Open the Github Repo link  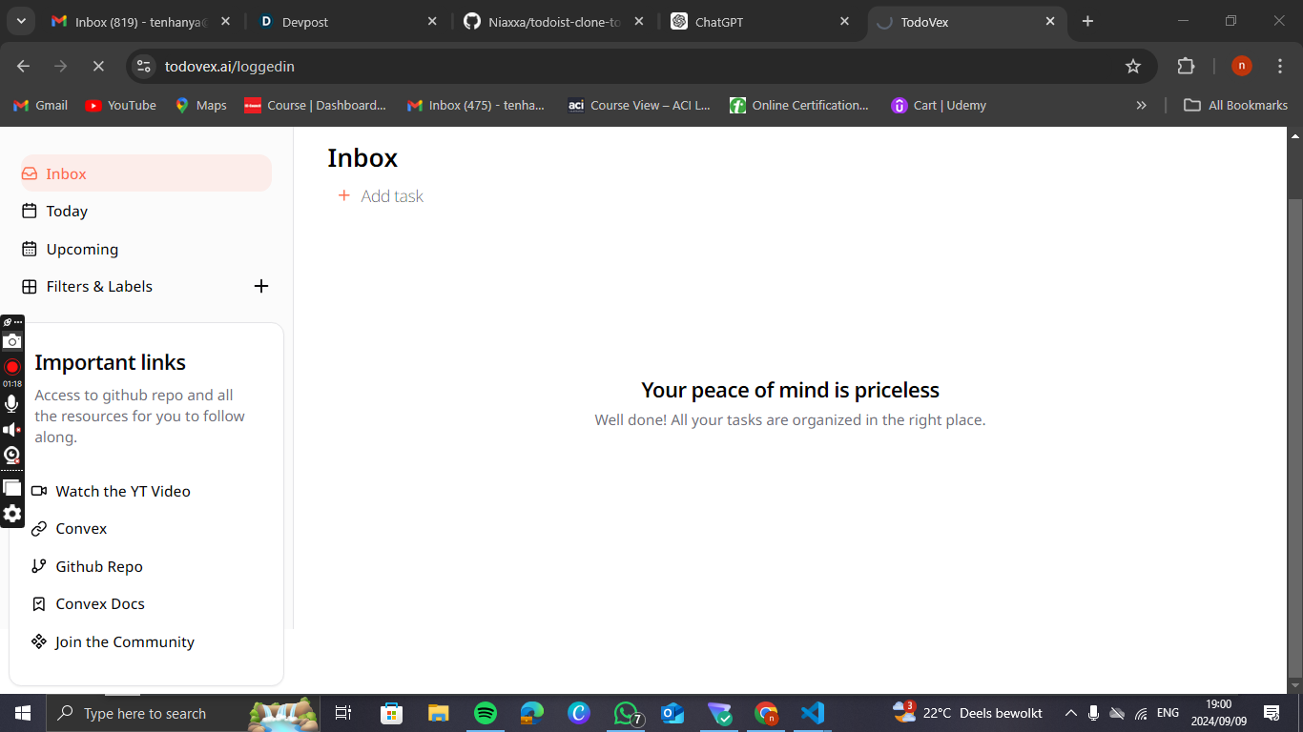(x=87, y=566)
